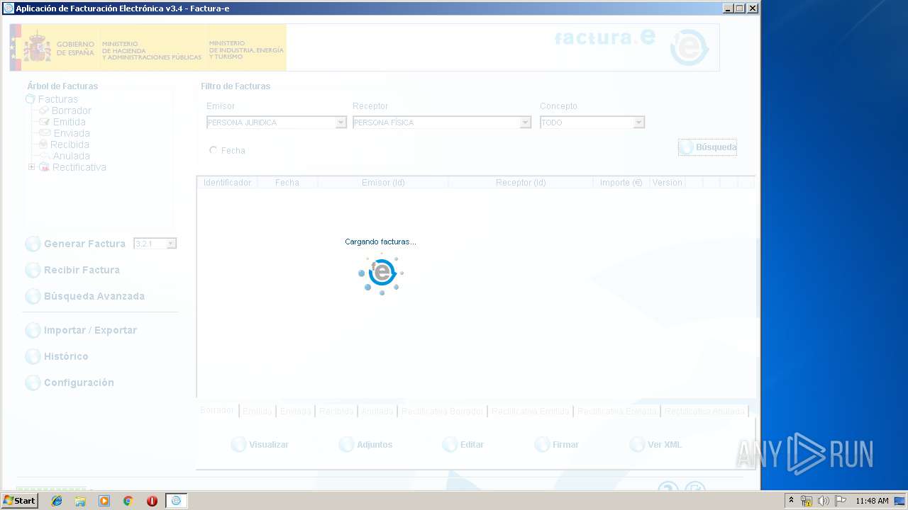
Task: Select the Facturas root tree label
Action: pyautogui.click(x=58, y=99)
